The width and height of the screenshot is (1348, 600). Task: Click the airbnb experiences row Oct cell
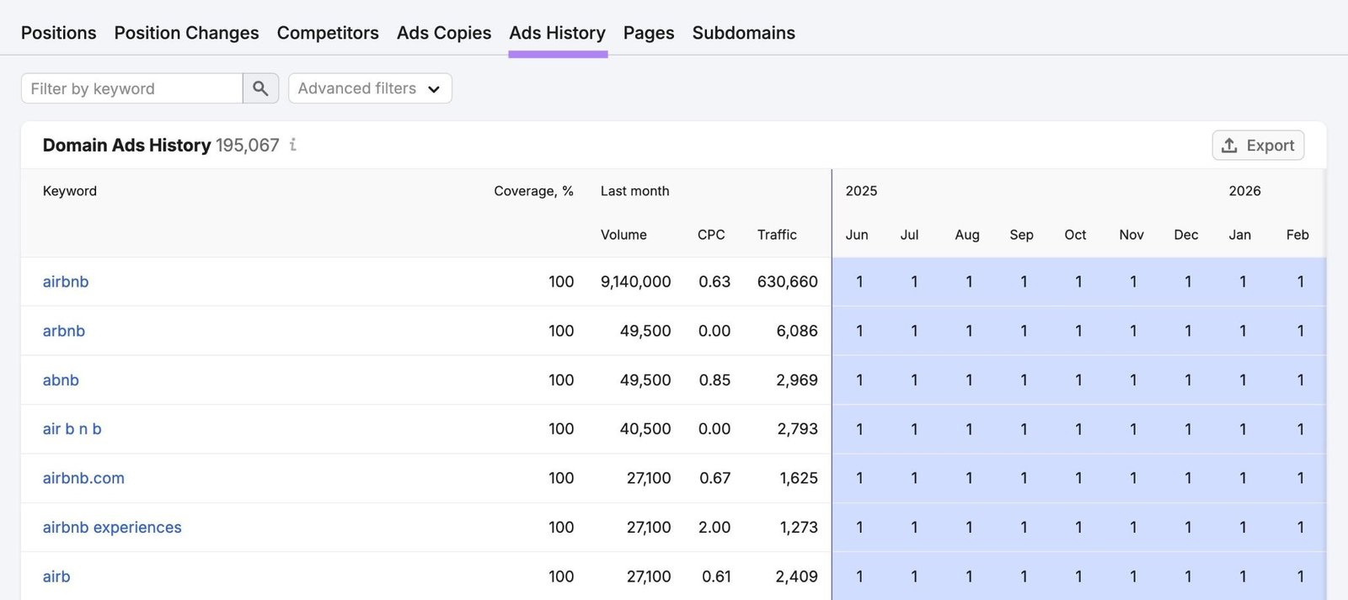[x=1078, y=528]
